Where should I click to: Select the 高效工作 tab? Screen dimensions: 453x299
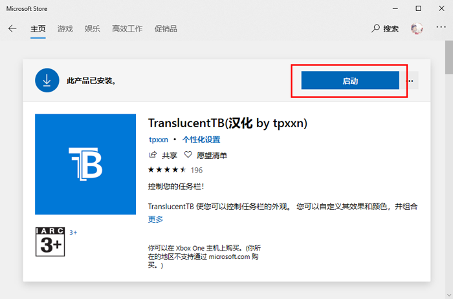pos(127,28)
